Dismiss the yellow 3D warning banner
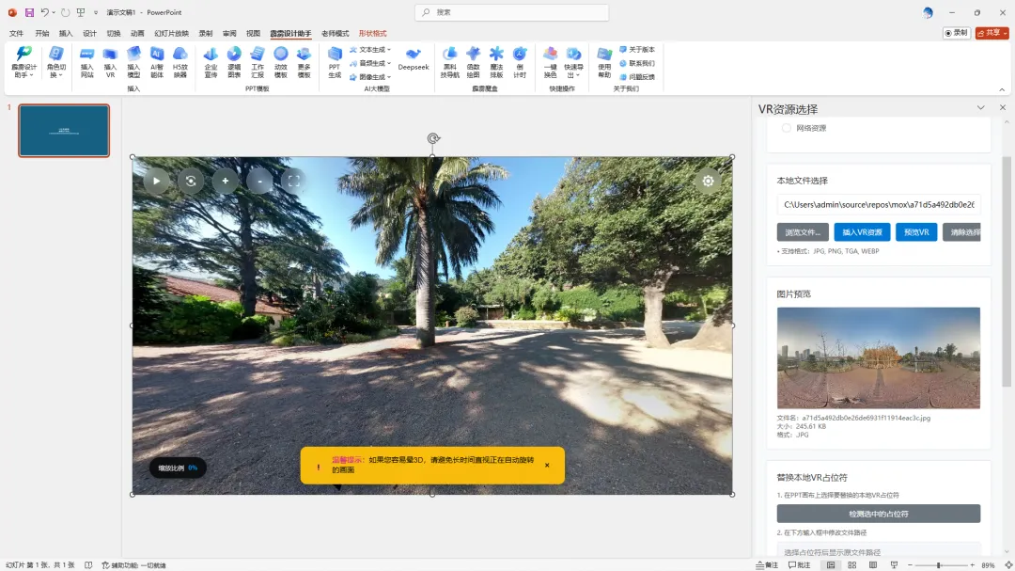The height and width of the screenshot is (571, 1015). [547, 465]
